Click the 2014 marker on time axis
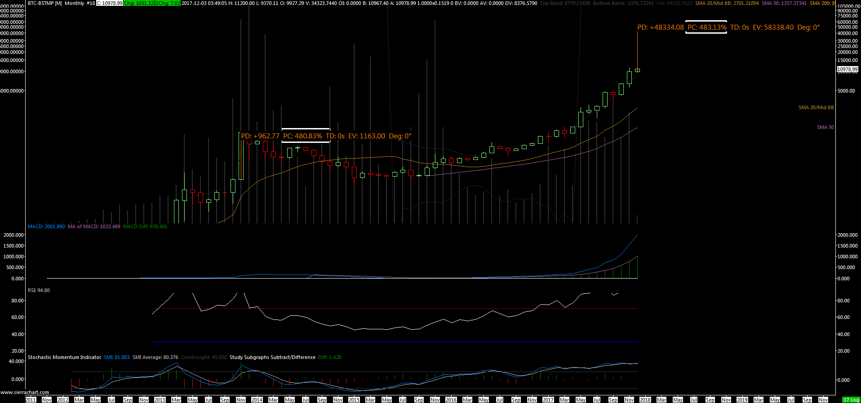The height and width of the screenshot is (403, 861). coord(257,399)
